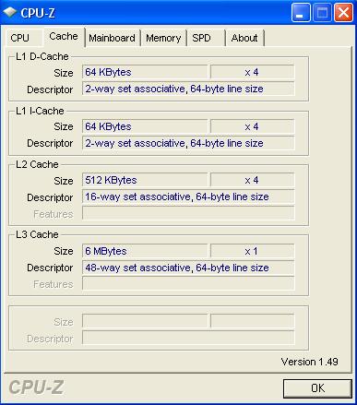The height and width of the screenshot is (405, 357).
Task: Click the greyed-out Size label at the bottom
Action: coord(64,322)
